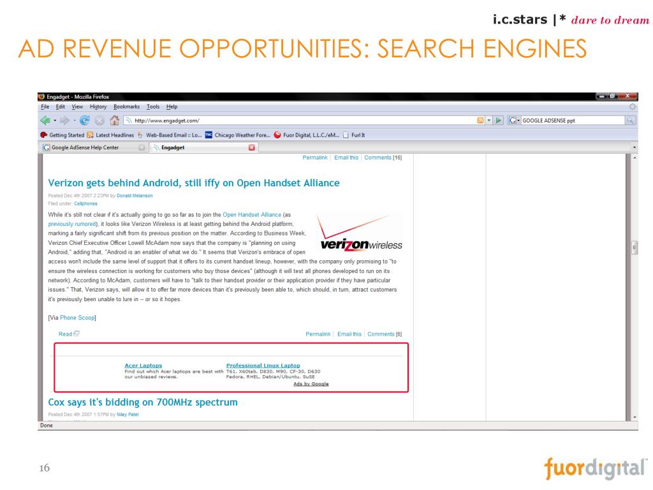
Task: Open the Forward history dropdown arrow
Action: tap(74, 121)
